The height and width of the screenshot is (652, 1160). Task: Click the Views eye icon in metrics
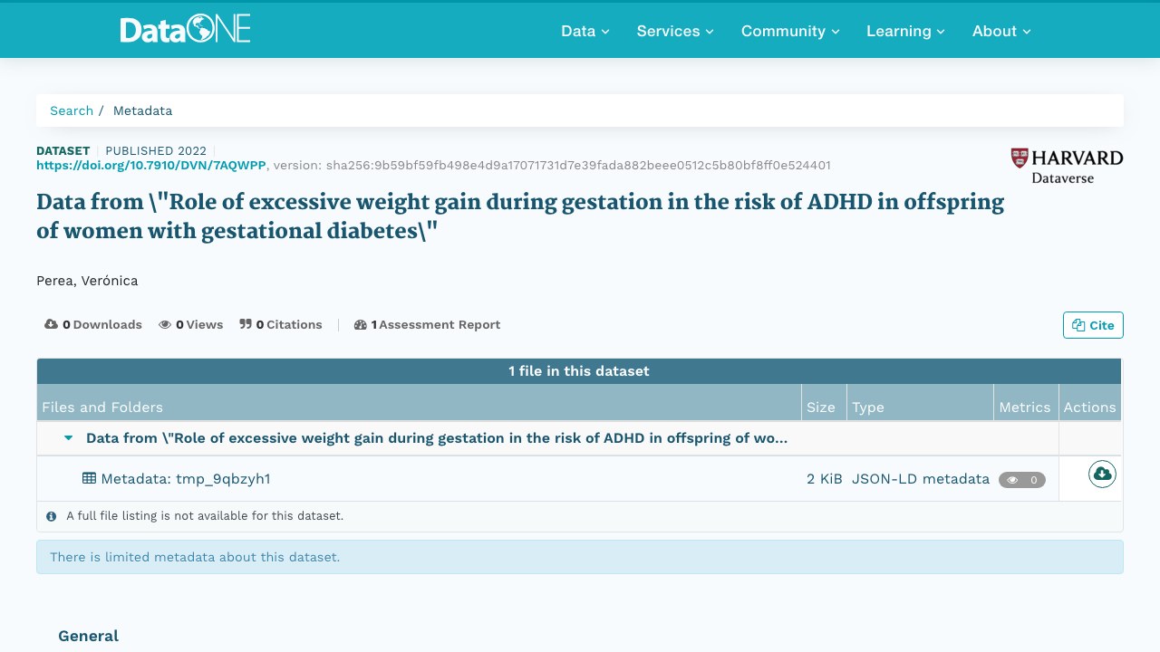point(165,324)
